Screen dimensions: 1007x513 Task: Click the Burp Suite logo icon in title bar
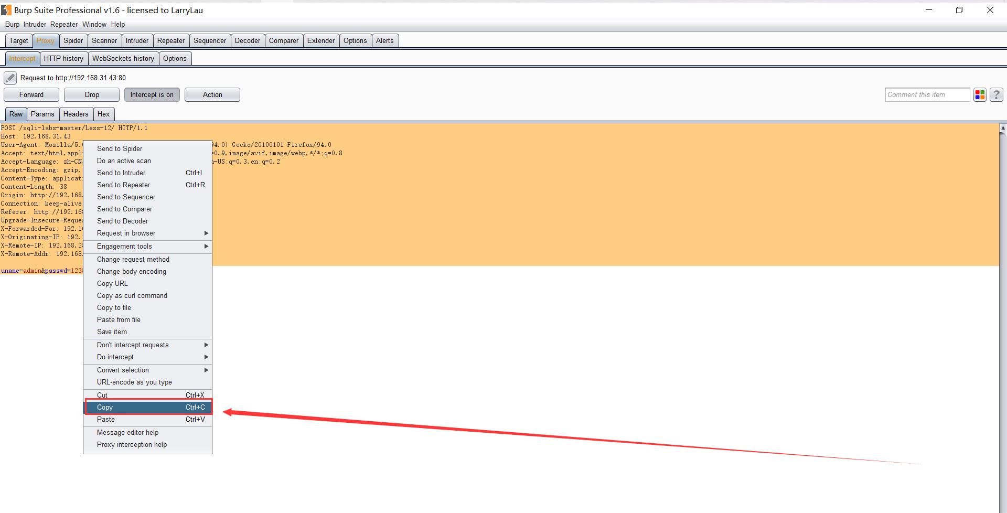pyautogui.click(x=6, y=10)
